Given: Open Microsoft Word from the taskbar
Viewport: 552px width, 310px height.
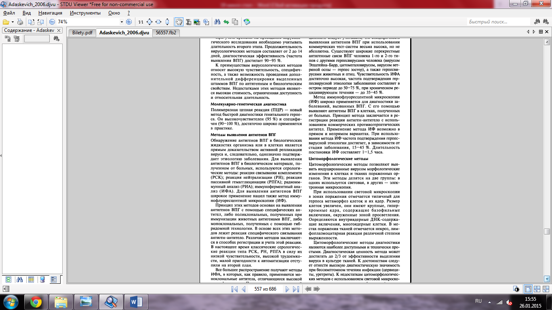Looking at the screenshot, I should click(x=136, y=302).
